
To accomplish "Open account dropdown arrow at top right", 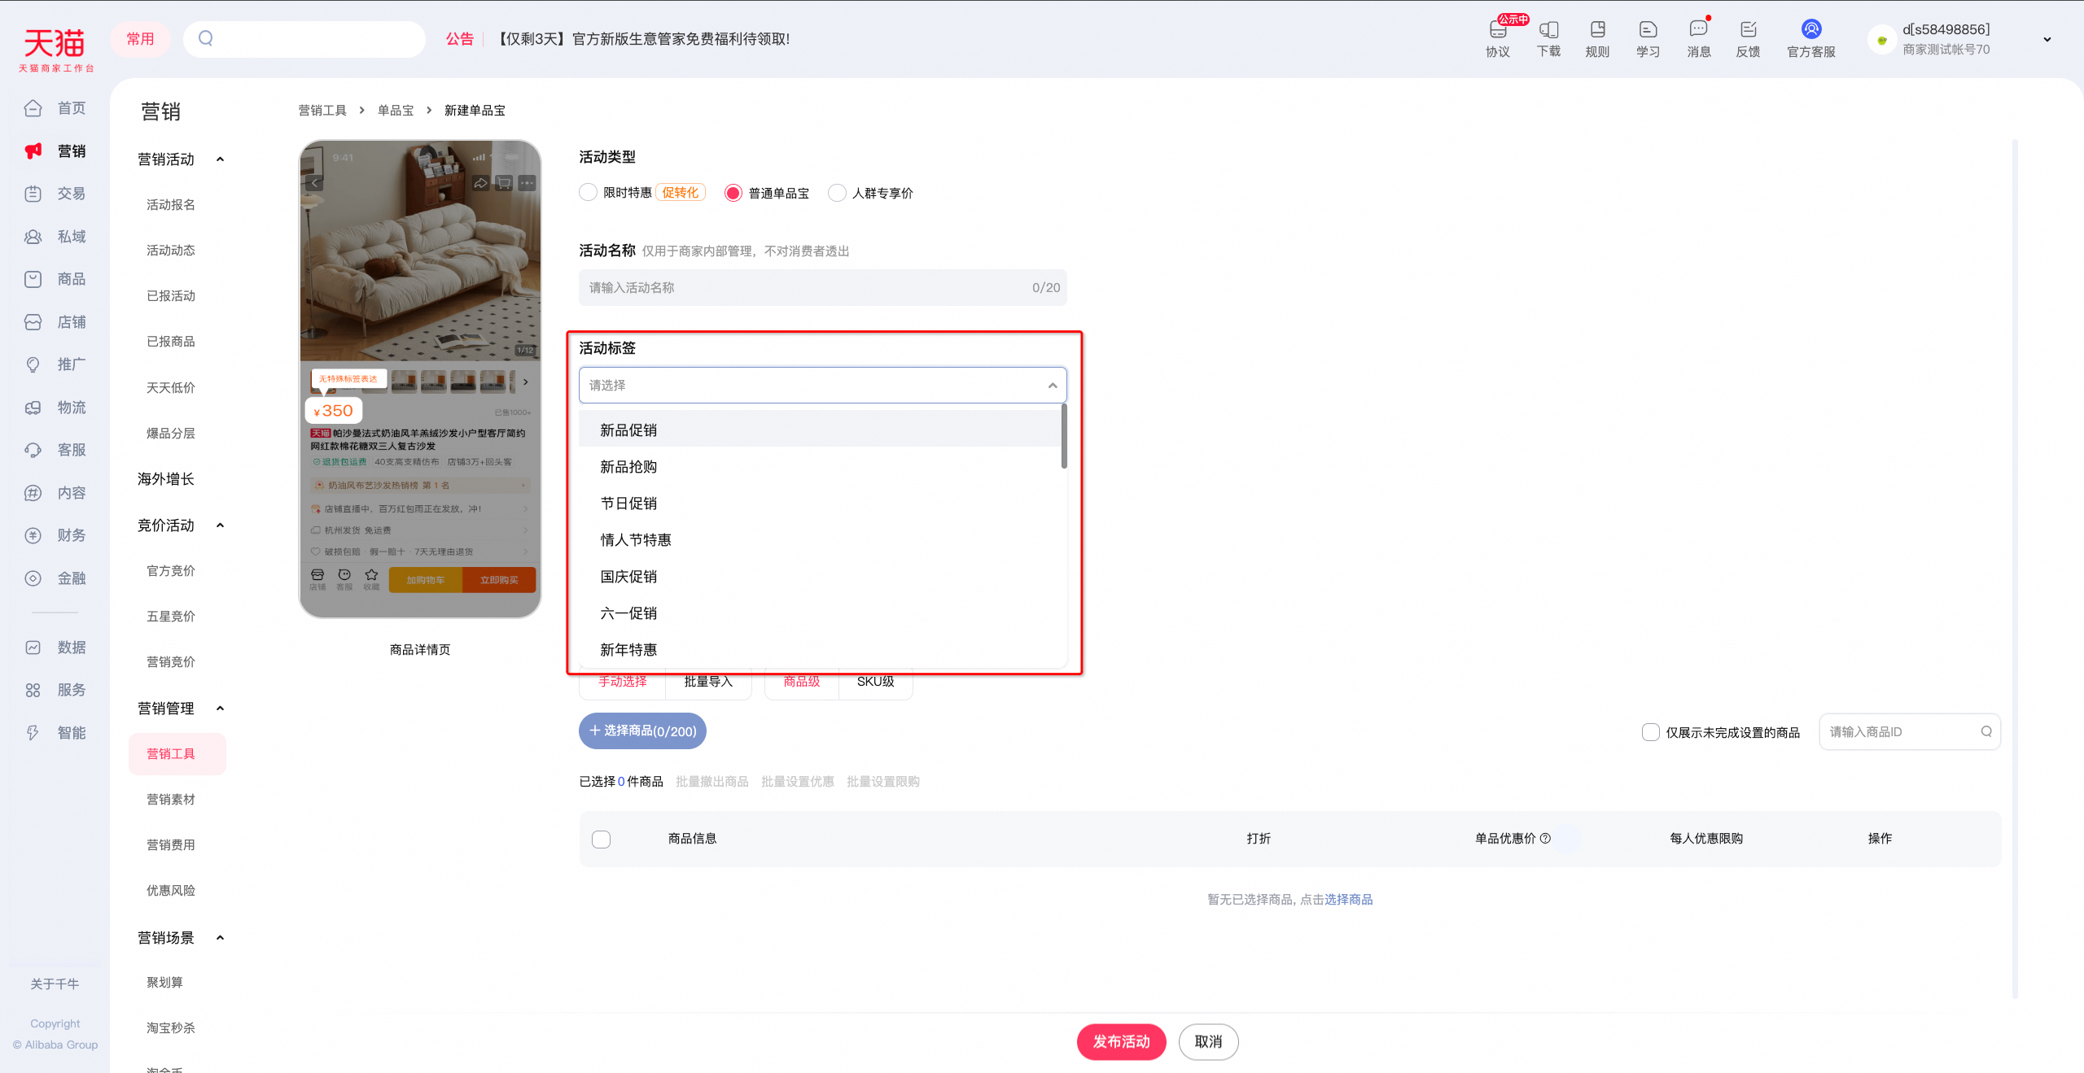I will click(x=2047, y=39).
